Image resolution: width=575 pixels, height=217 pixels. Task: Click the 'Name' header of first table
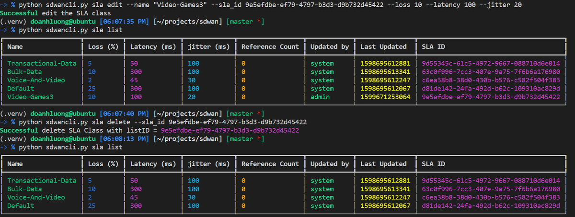[x=15, y=47]
